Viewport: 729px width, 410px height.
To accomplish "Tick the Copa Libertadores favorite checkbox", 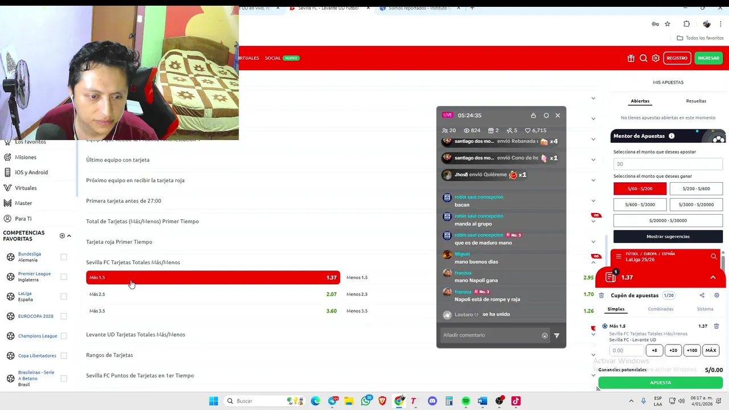I will (x=64, y=355).
